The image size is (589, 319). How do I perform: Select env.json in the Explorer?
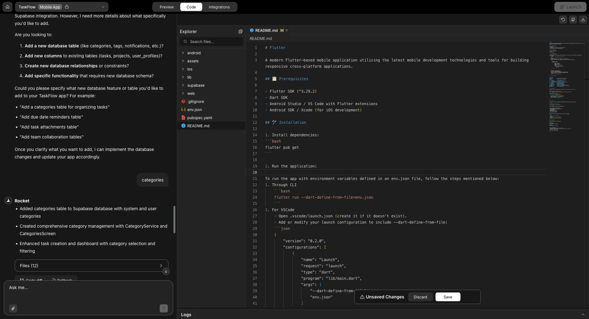(195, 109)
